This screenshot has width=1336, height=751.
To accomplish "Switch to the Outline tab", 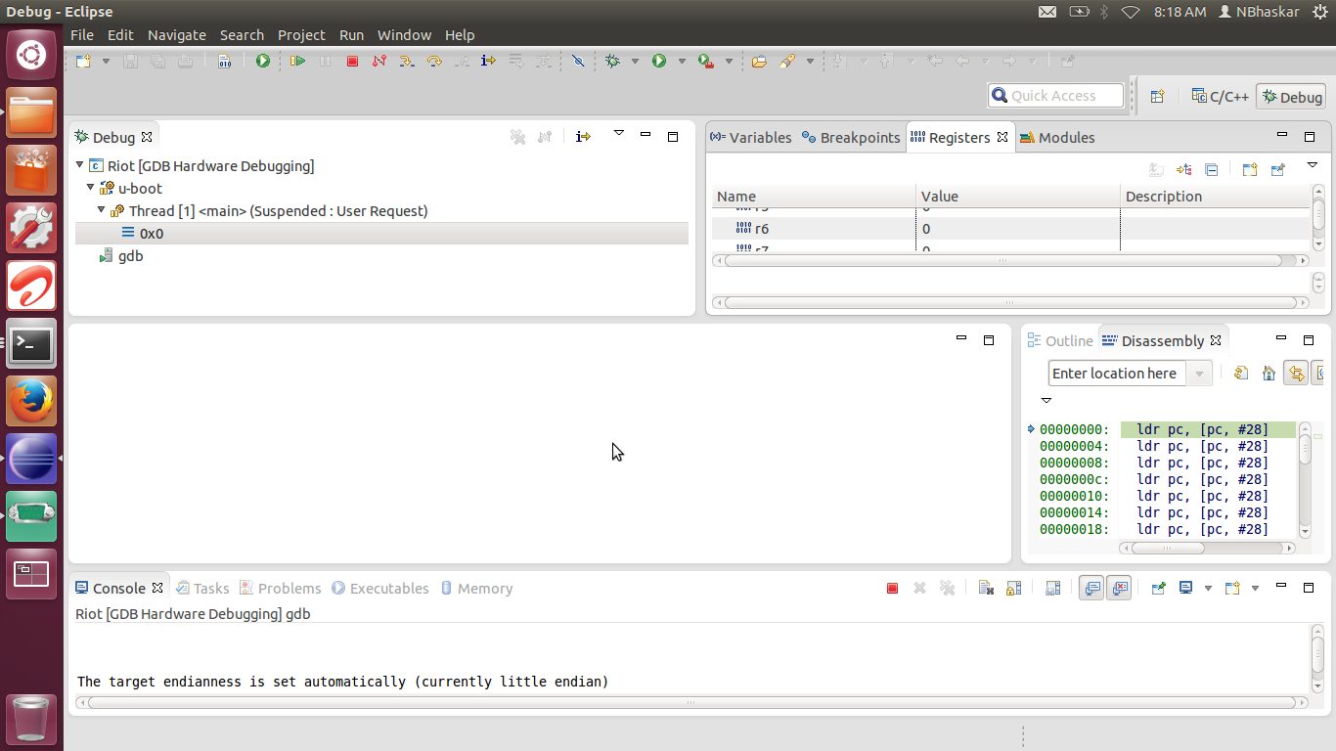I will pyautogui.click(x=1060, y=341).
